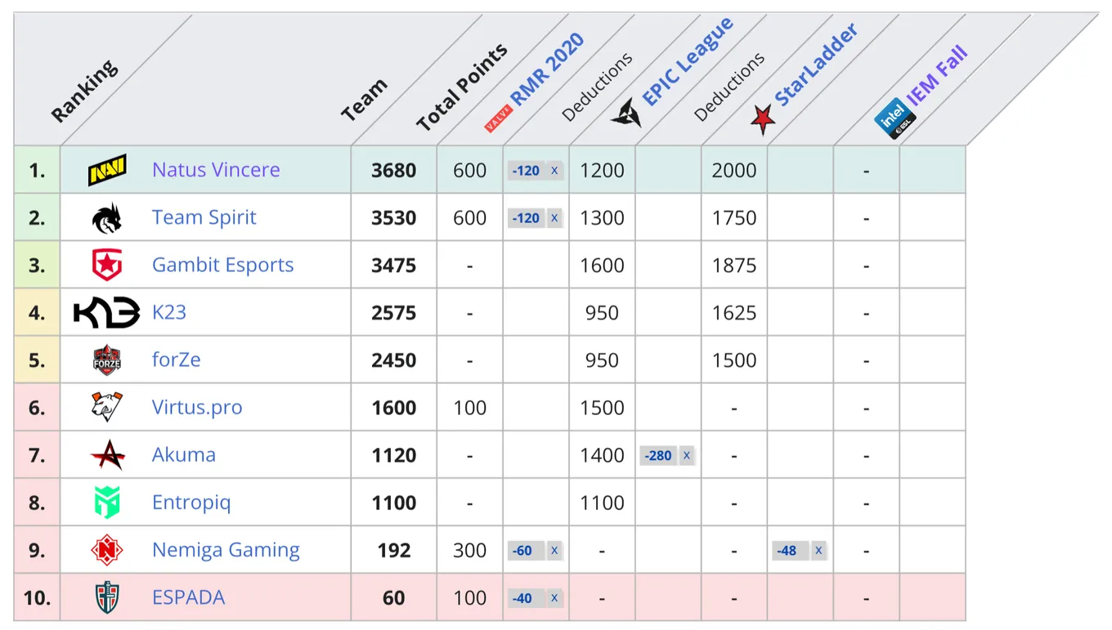Click the Akuma red A logo
The width and height of the screenshot is (1112, 630).
(107, 455)
